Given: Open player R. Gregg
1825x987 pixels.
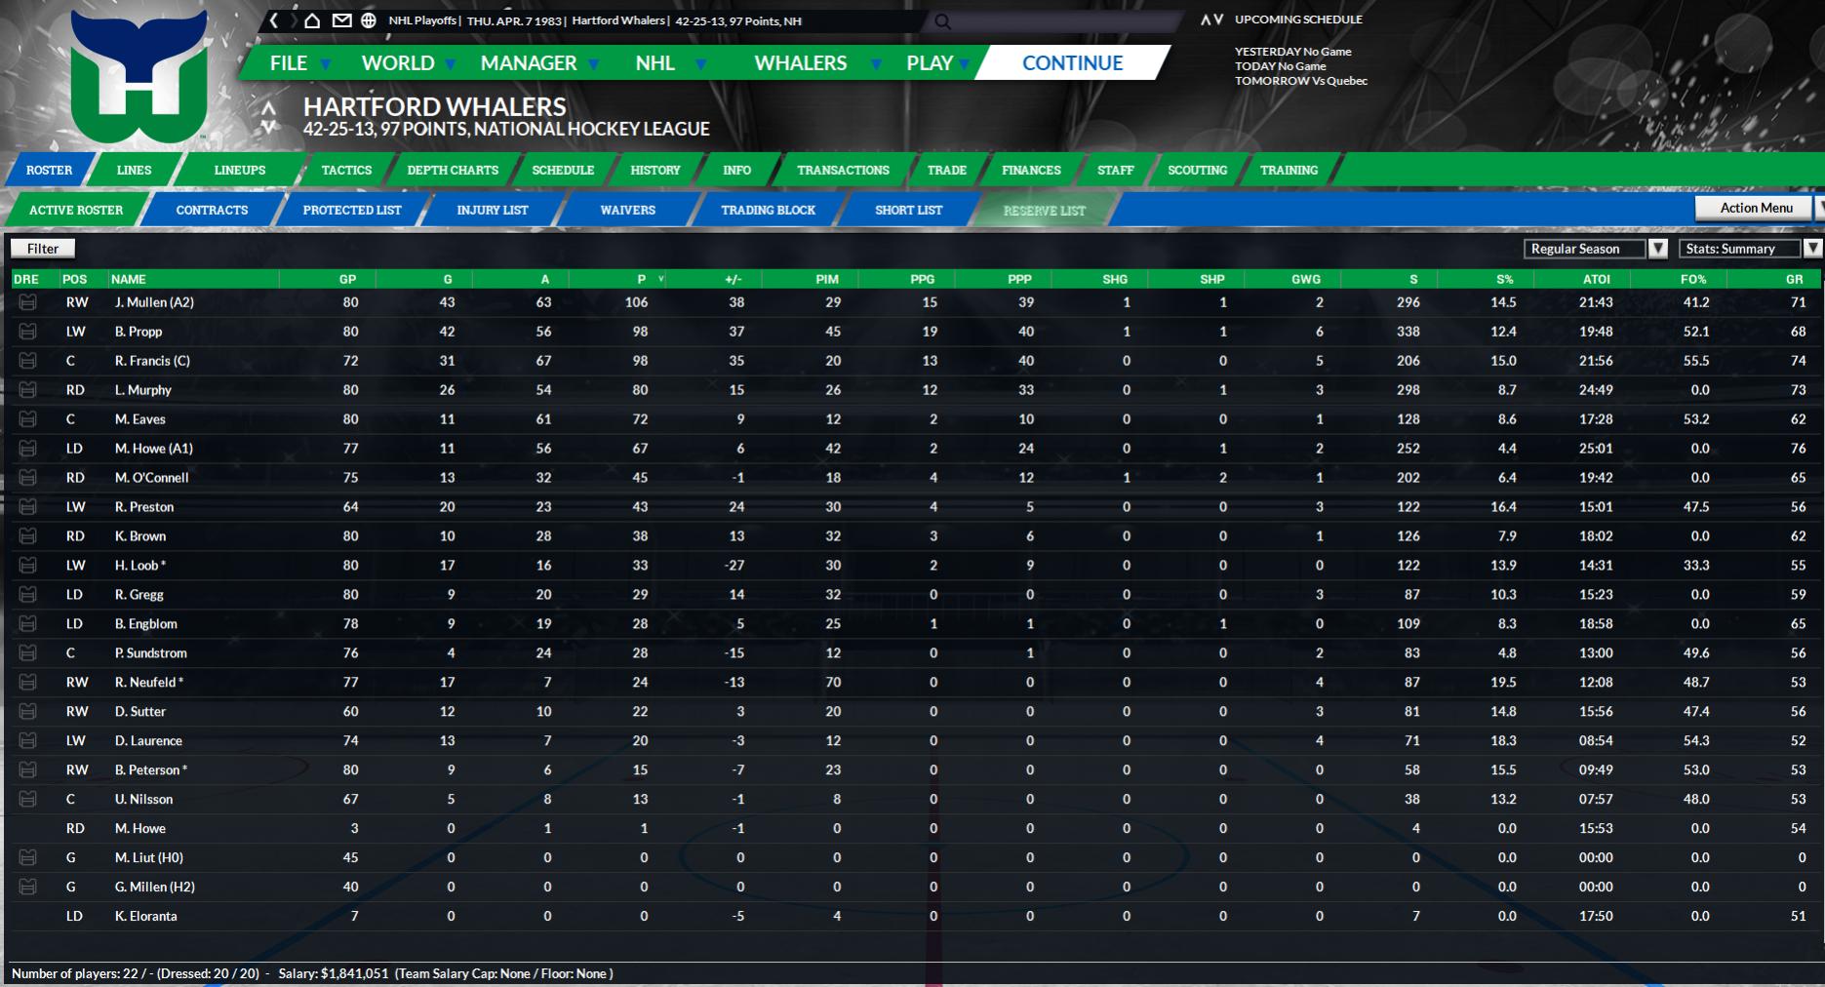Looking at the screenshot, I should point(139,595).
